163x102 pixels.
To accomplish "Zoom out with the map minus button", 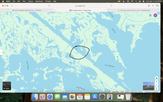I will (157, 85).
